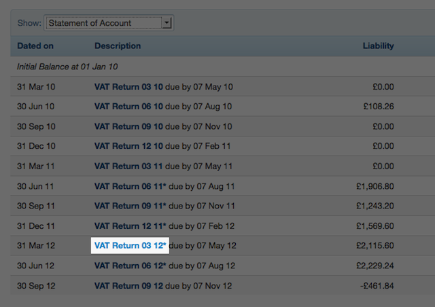The image size is (435, 307).
Task: Click the Initial Balance at 01 Jan 10 row
Action: pyautogui.click(x=68, y=67)
